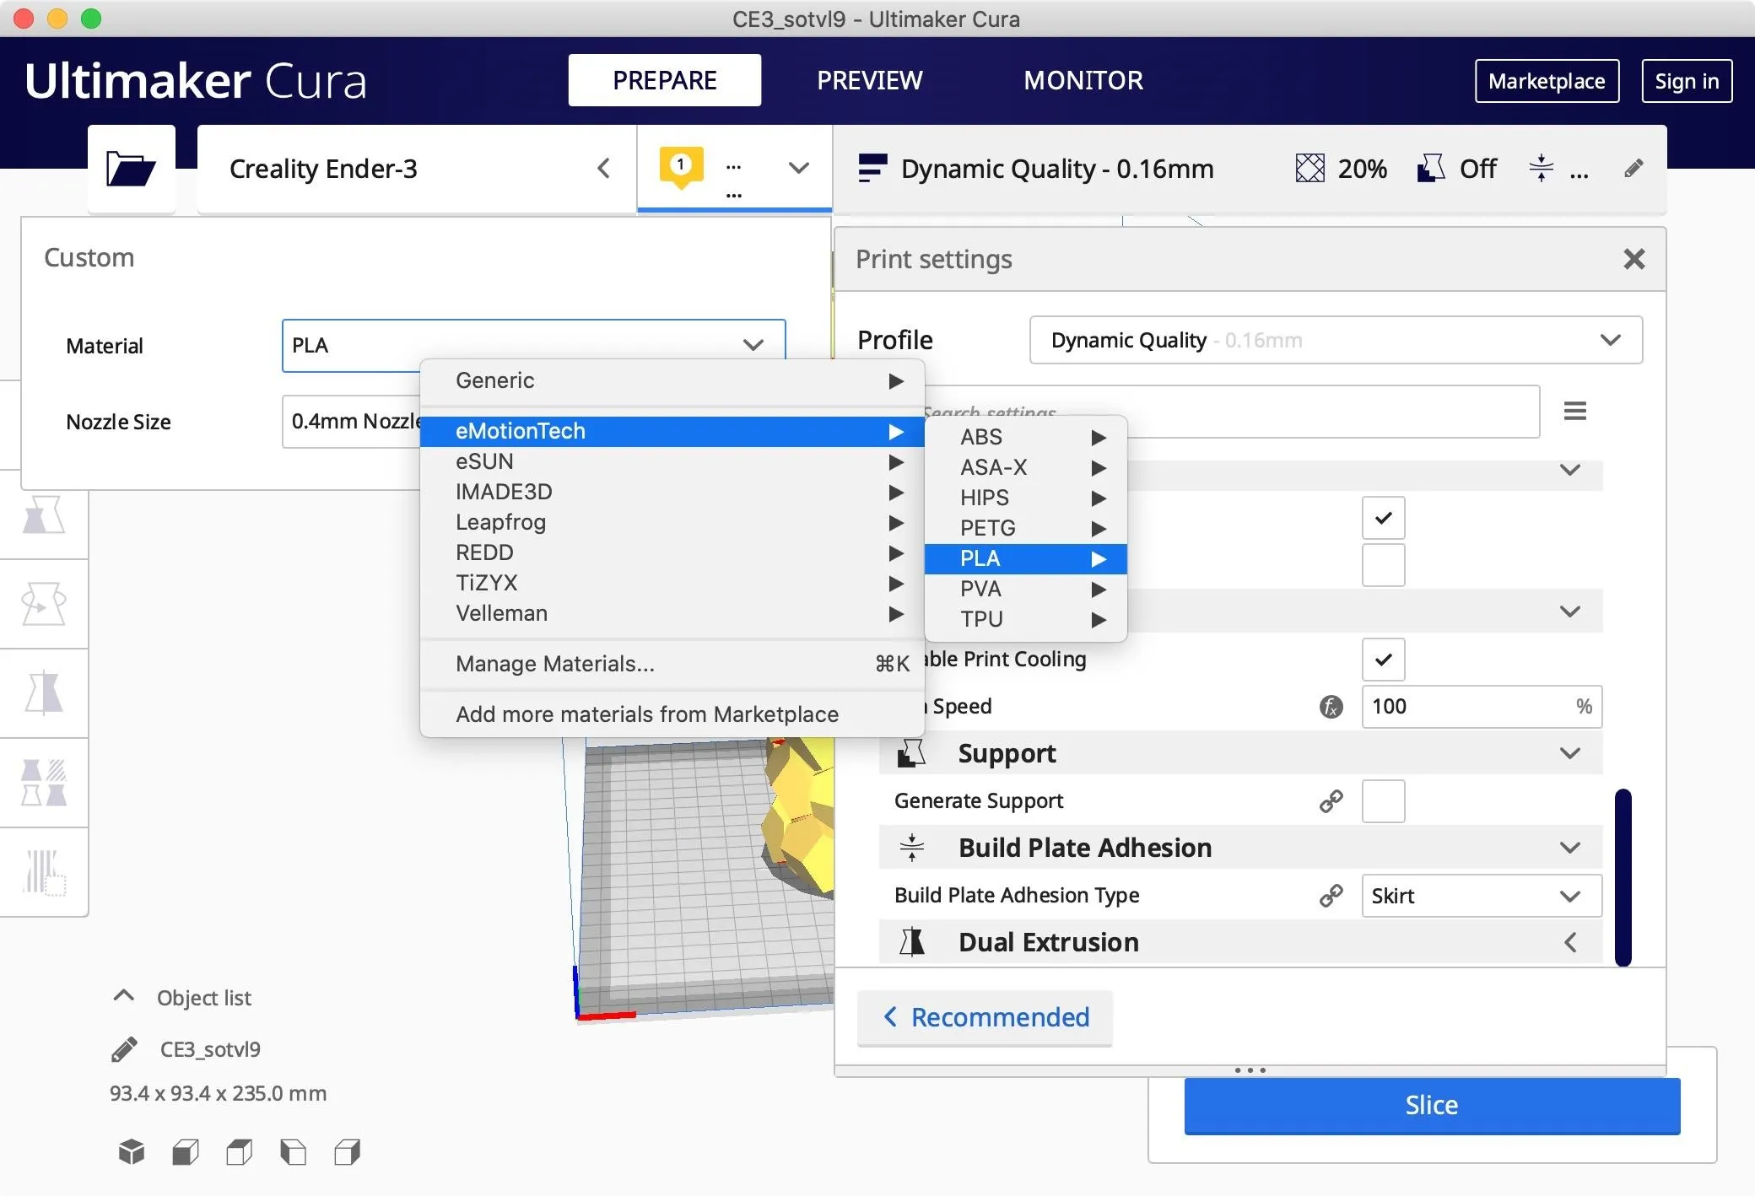Screen dimensions: 1755x1196
Task: Toggle the checked box below the PETG entry
Action: pyautogui.click(x=1383, y=518)
